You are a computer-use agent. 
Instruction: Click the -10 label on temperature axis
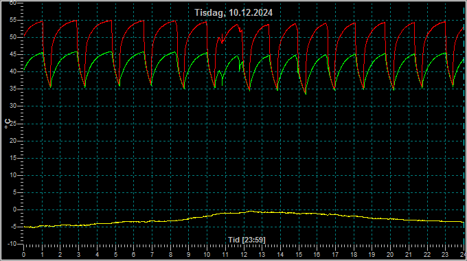12,244
